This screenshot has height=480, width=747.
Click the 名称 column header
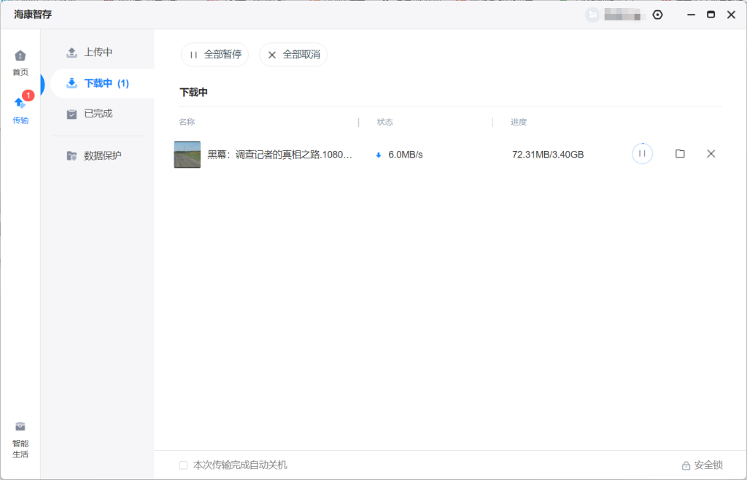(187, 122)
